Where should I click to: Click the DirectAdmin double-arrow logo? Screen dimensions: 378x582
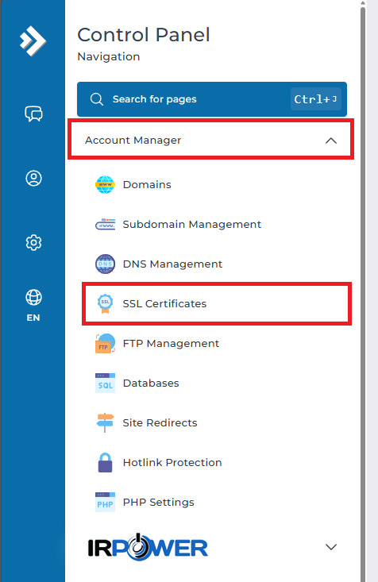[x=33, y=40]
